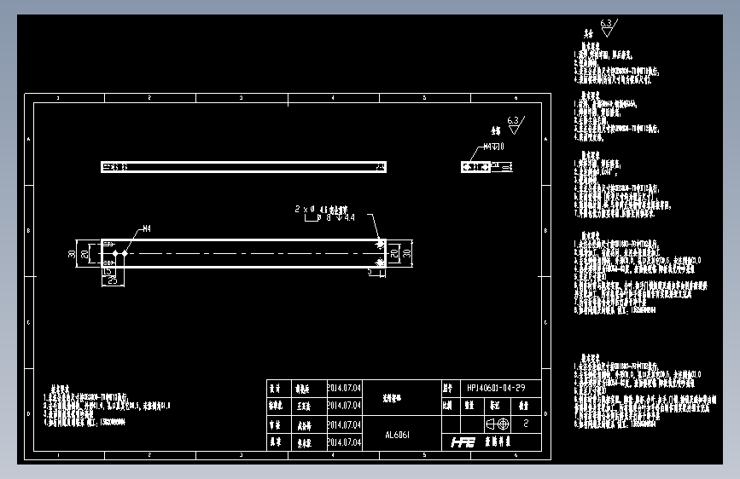
Task: Select first-row date "2014.07.04" in title block
Action: point(344,388)
